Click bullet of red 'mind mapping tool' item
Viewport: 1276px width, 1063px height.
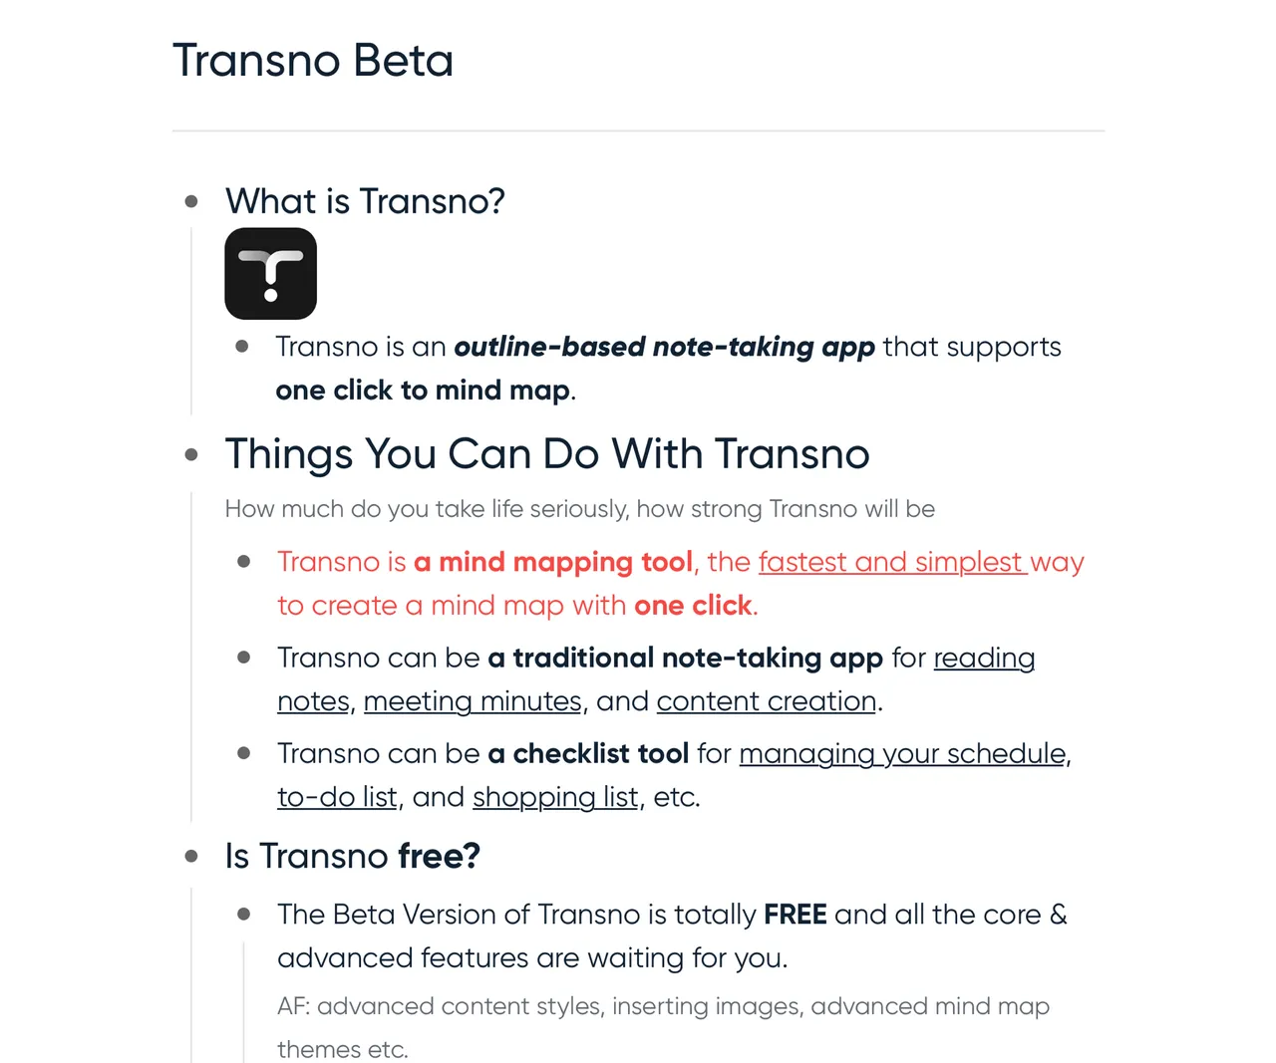tap(243, 562)
